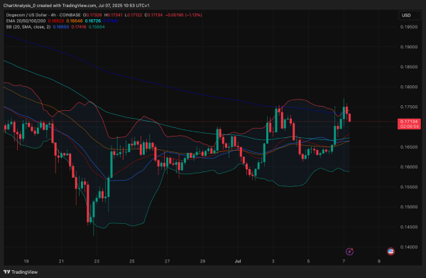
Task: Click the green BB lower value 0.15884
Action: (97, 27)
